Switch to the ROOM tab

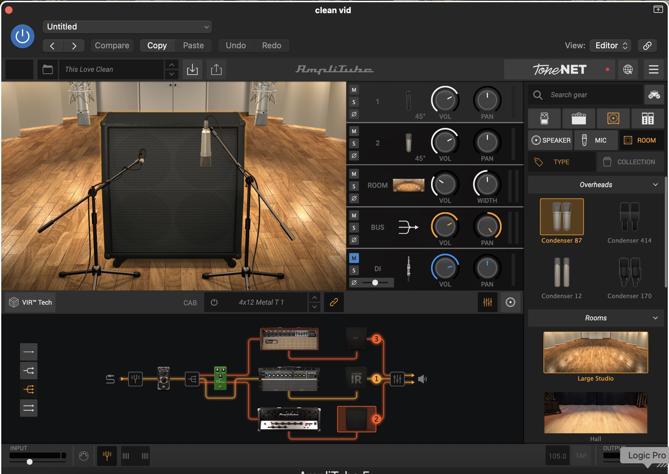tap(642, 140)
